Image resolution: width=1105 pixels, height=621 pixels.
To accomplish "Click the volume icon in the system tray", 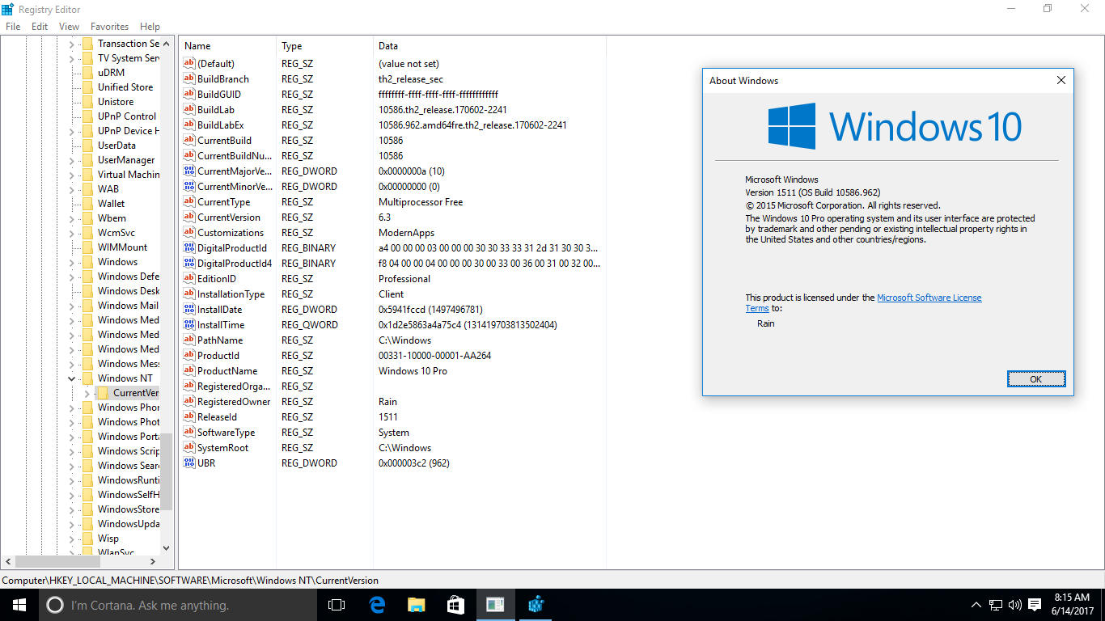I will pos(1014,605).
